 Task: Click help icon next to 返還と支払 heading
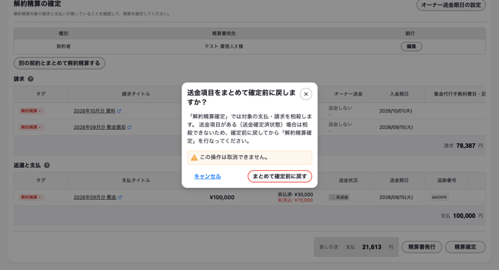click(47, 165)
